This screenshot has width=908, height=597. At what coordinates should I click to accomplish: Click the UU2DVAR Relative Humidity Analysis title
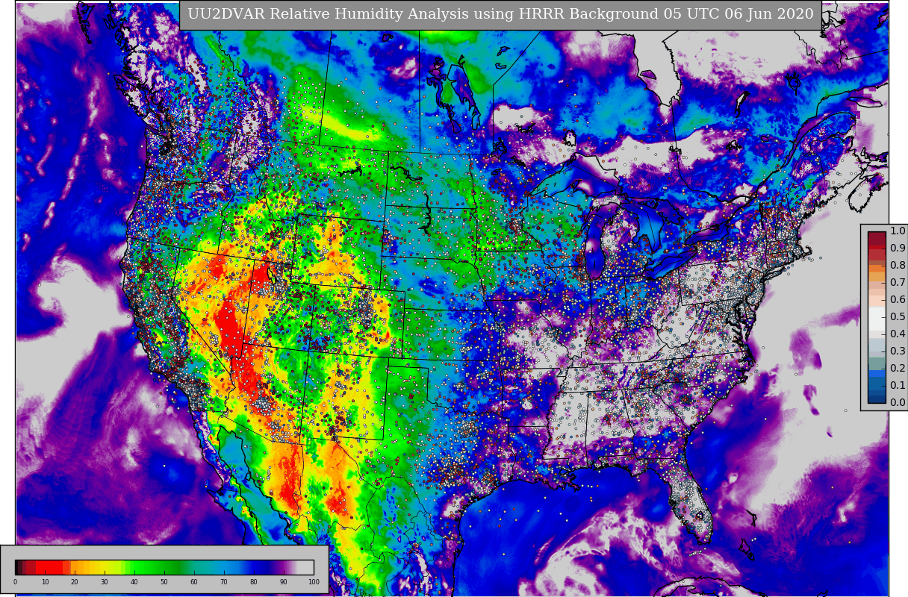[x=500, y=14]
